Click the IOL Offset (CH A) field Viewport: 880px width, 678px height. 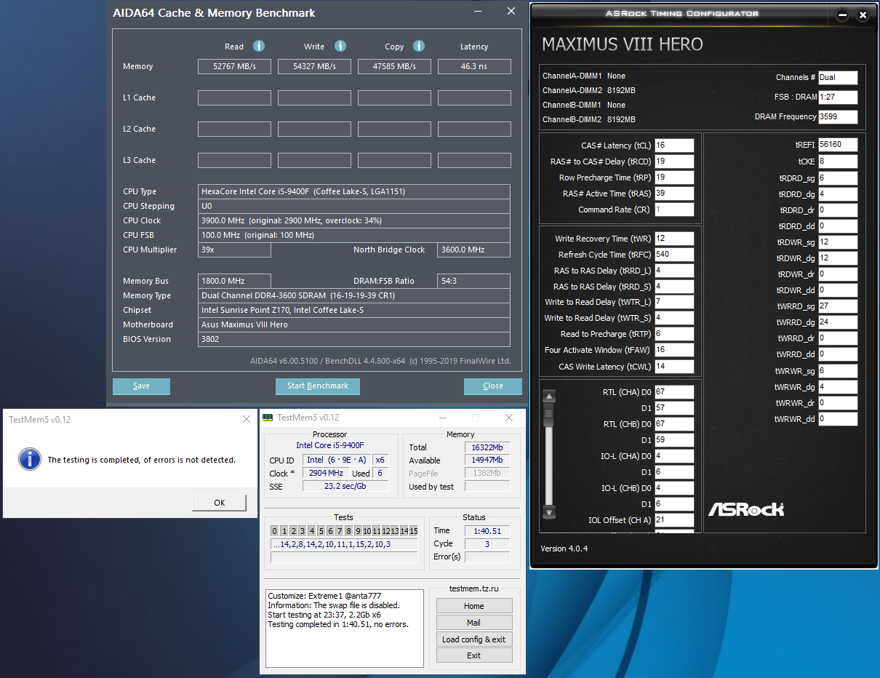674,520
